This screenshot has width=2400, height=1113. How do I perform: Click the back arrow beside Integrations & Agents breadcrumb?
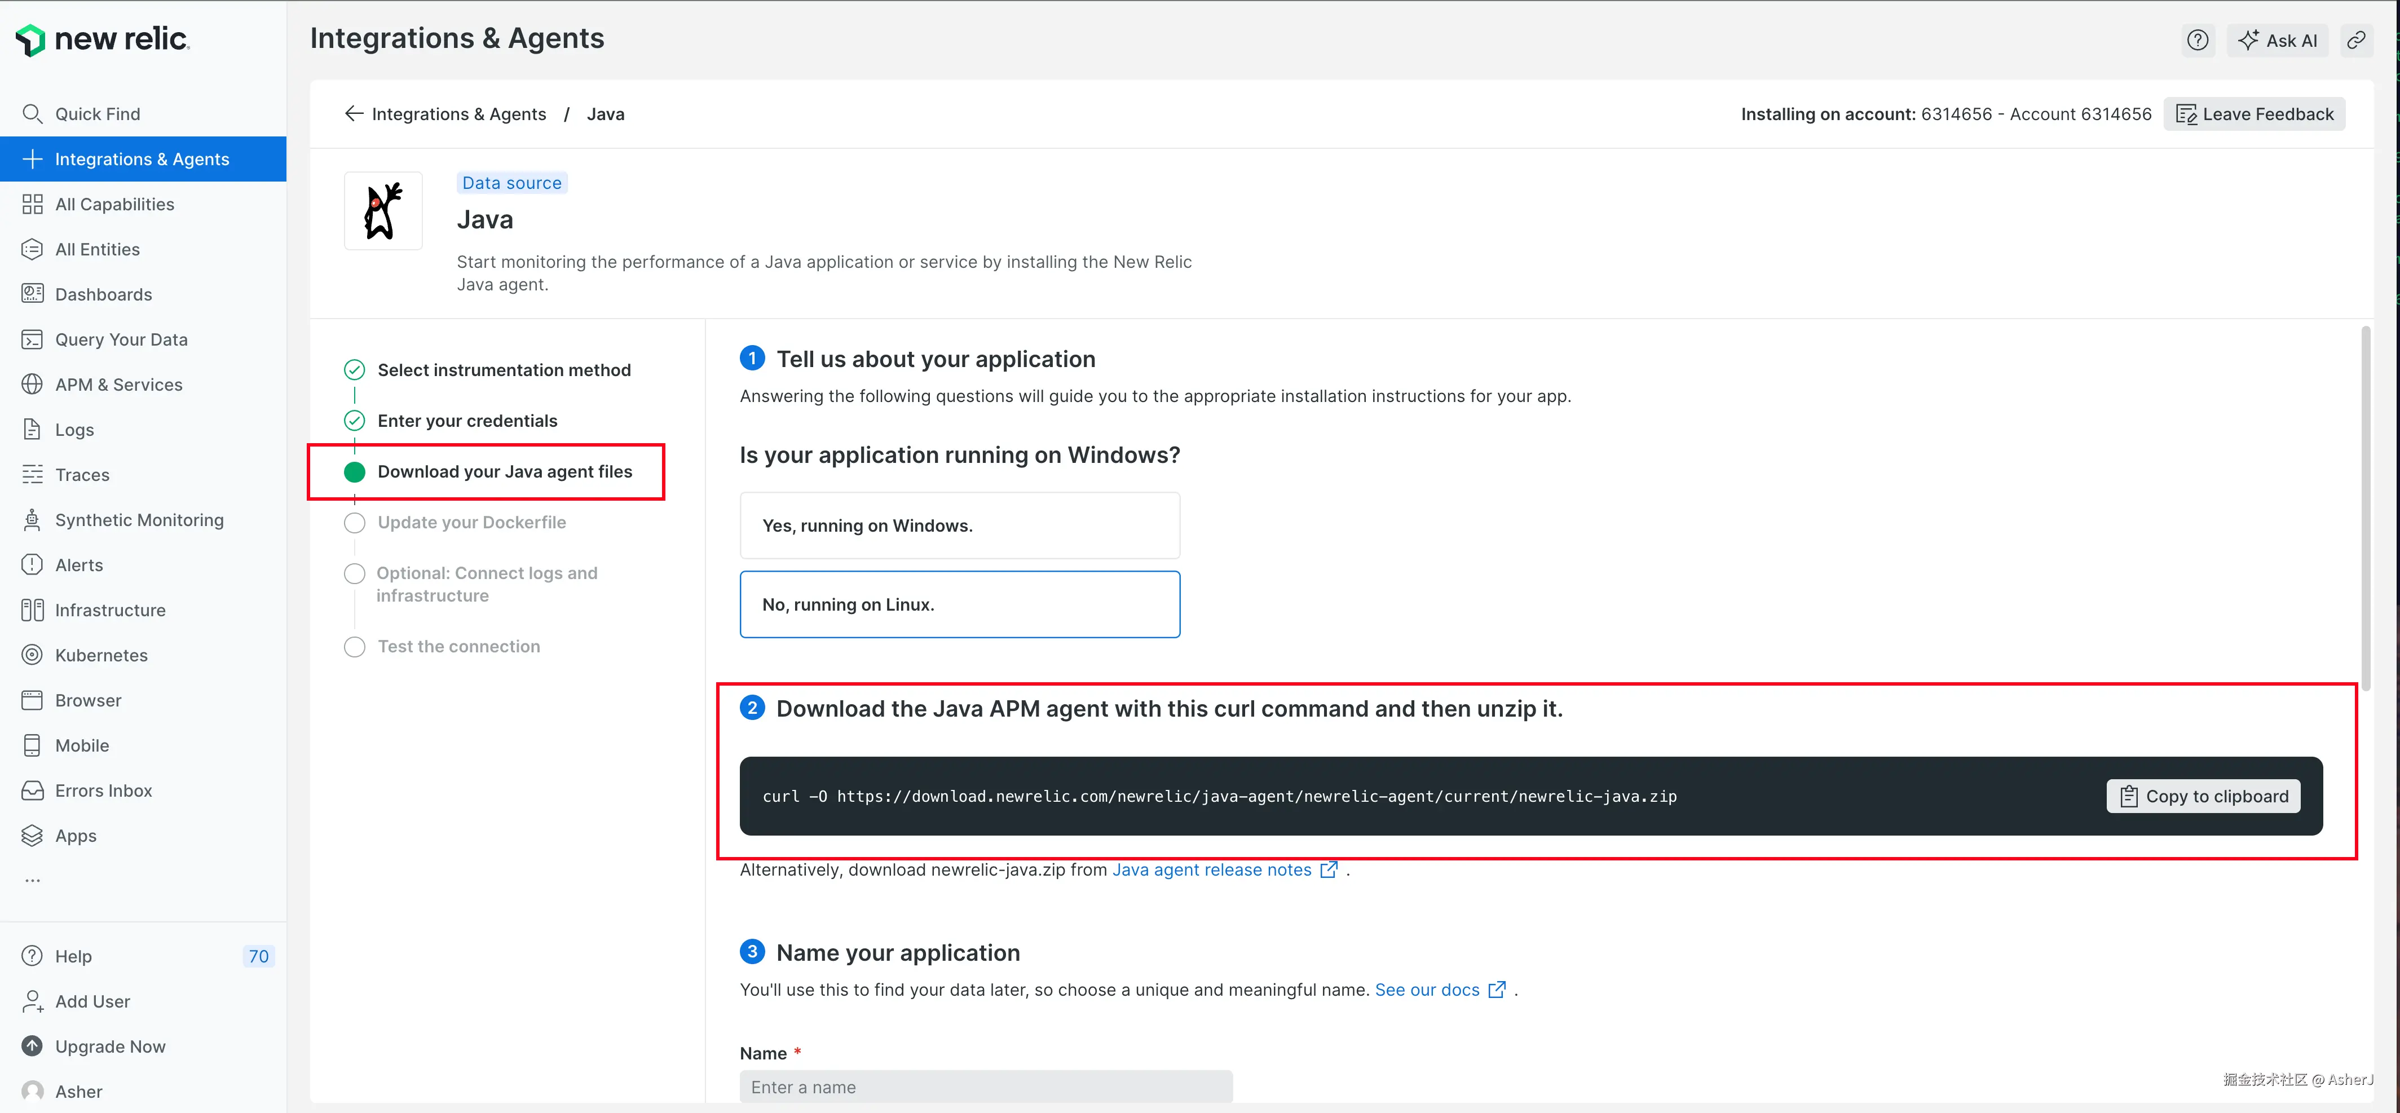pyautogui.click(x=354, y=114)
